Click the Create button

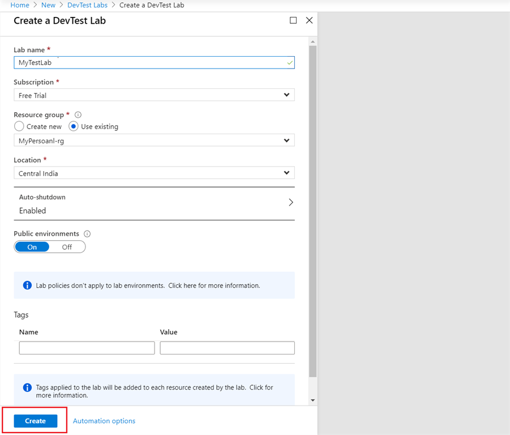(35, 421)
